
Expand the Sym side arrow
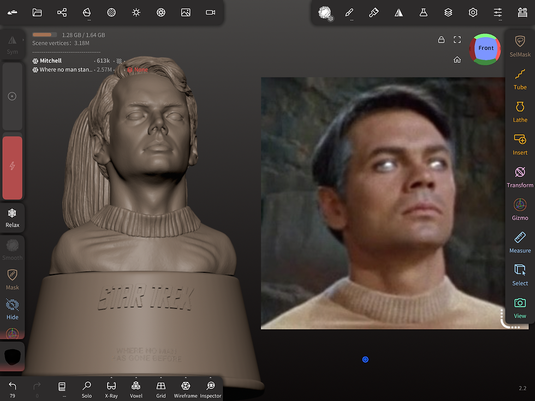click(x=23, y=40)
